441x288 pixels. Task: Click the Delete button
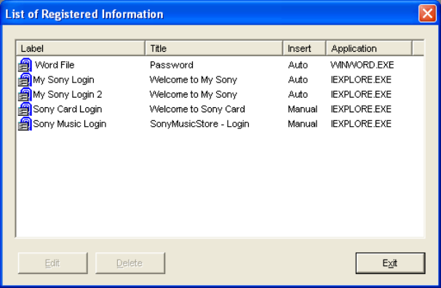(130, 263)
